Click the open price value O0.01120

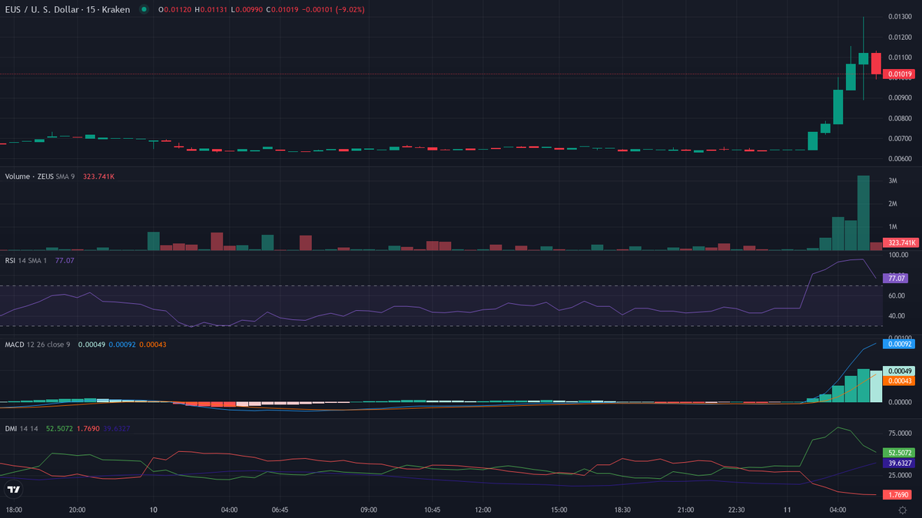(x=174, y=10)
